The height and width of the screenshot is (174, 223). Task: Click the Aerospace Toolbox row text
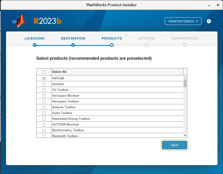coord(65,101)
